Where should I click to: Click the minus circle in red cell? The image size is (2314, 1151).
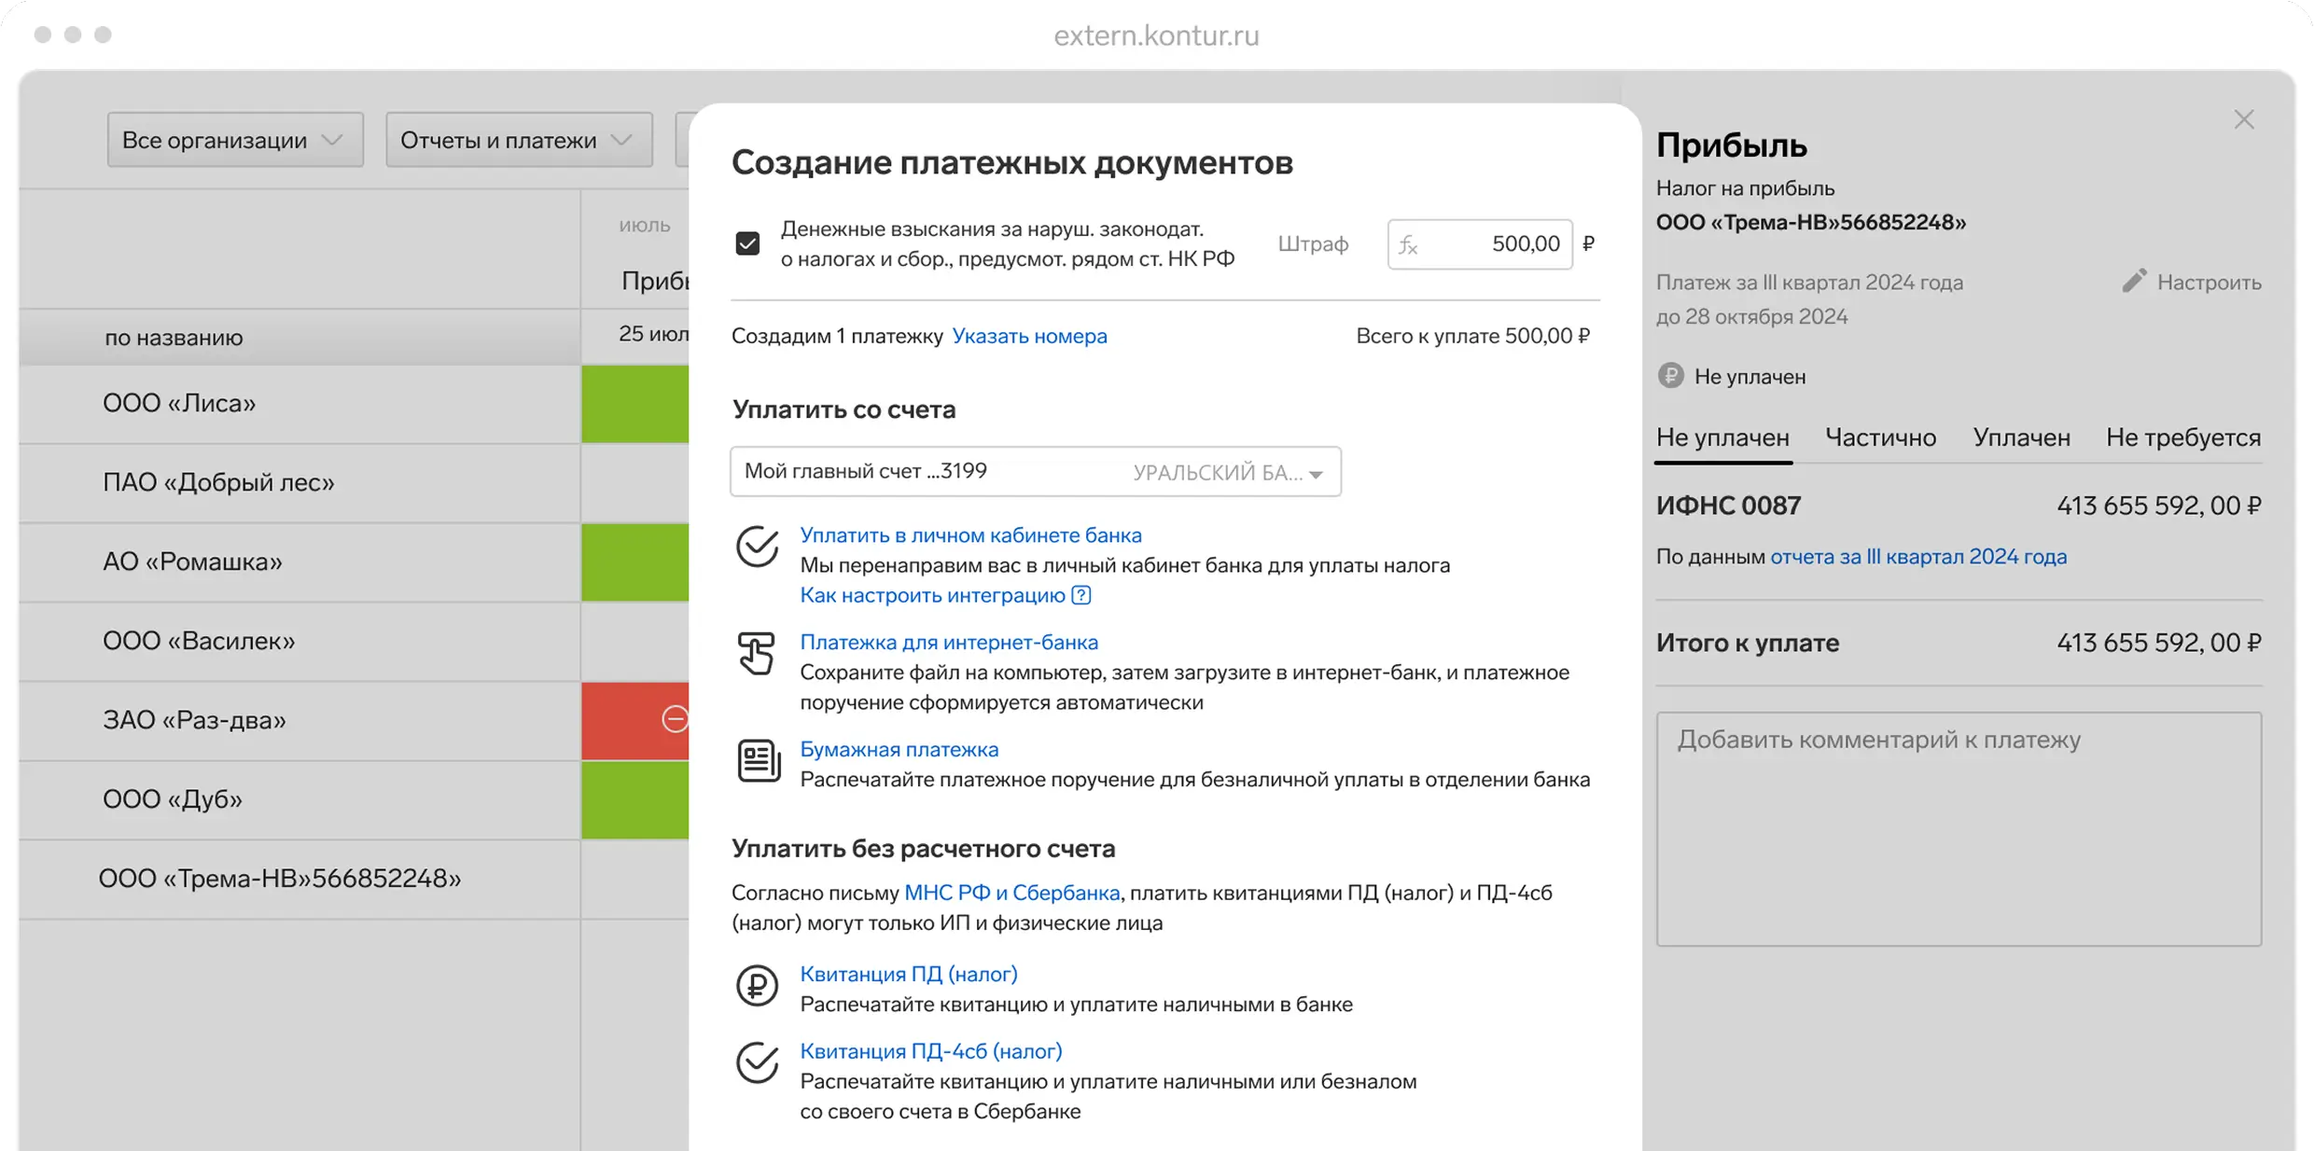click(676, 719)
